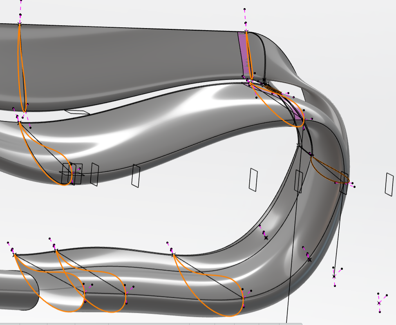Viewport: 396px width, 325px height.
Task: Select the cylindrical tube end at bottom left
Action: pyautogui.click(x=19, y=290)
